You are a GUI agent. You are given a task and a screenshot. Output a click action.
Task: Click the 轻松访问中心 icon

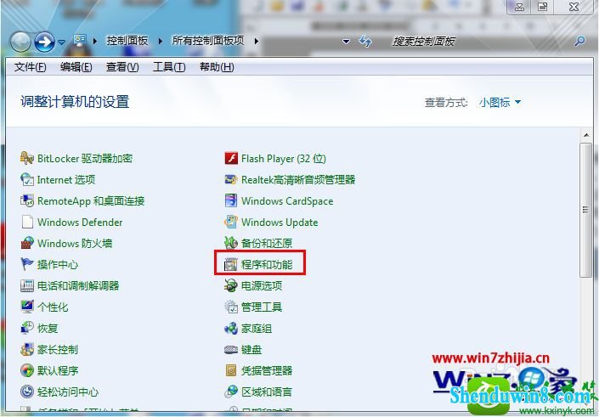(26, 392)
